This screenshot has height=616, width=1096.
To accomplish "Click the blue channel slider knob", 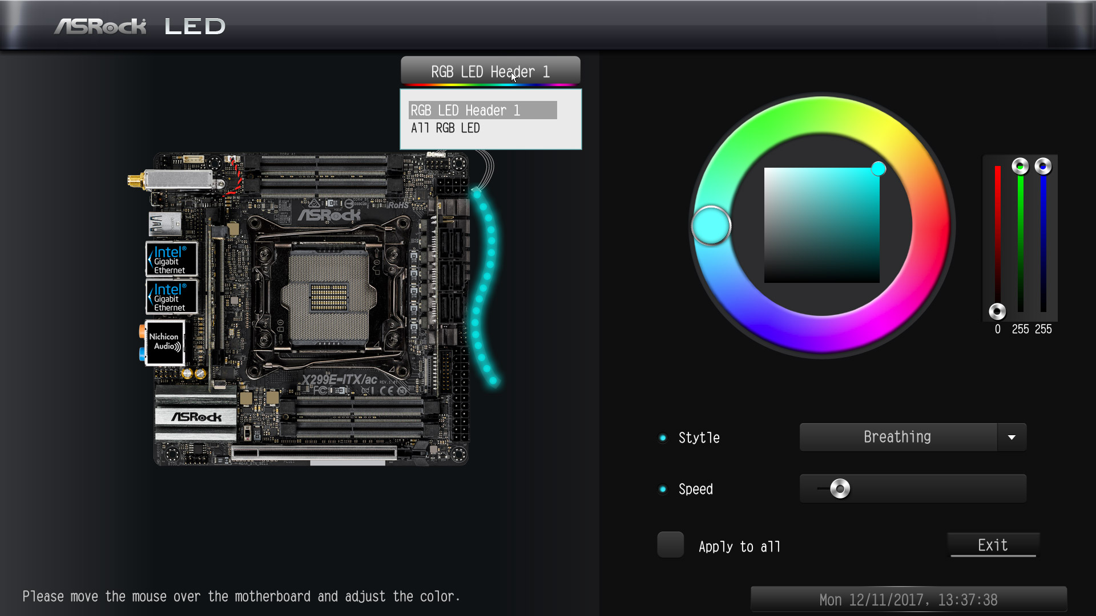I will click(x=1043, y=167).
